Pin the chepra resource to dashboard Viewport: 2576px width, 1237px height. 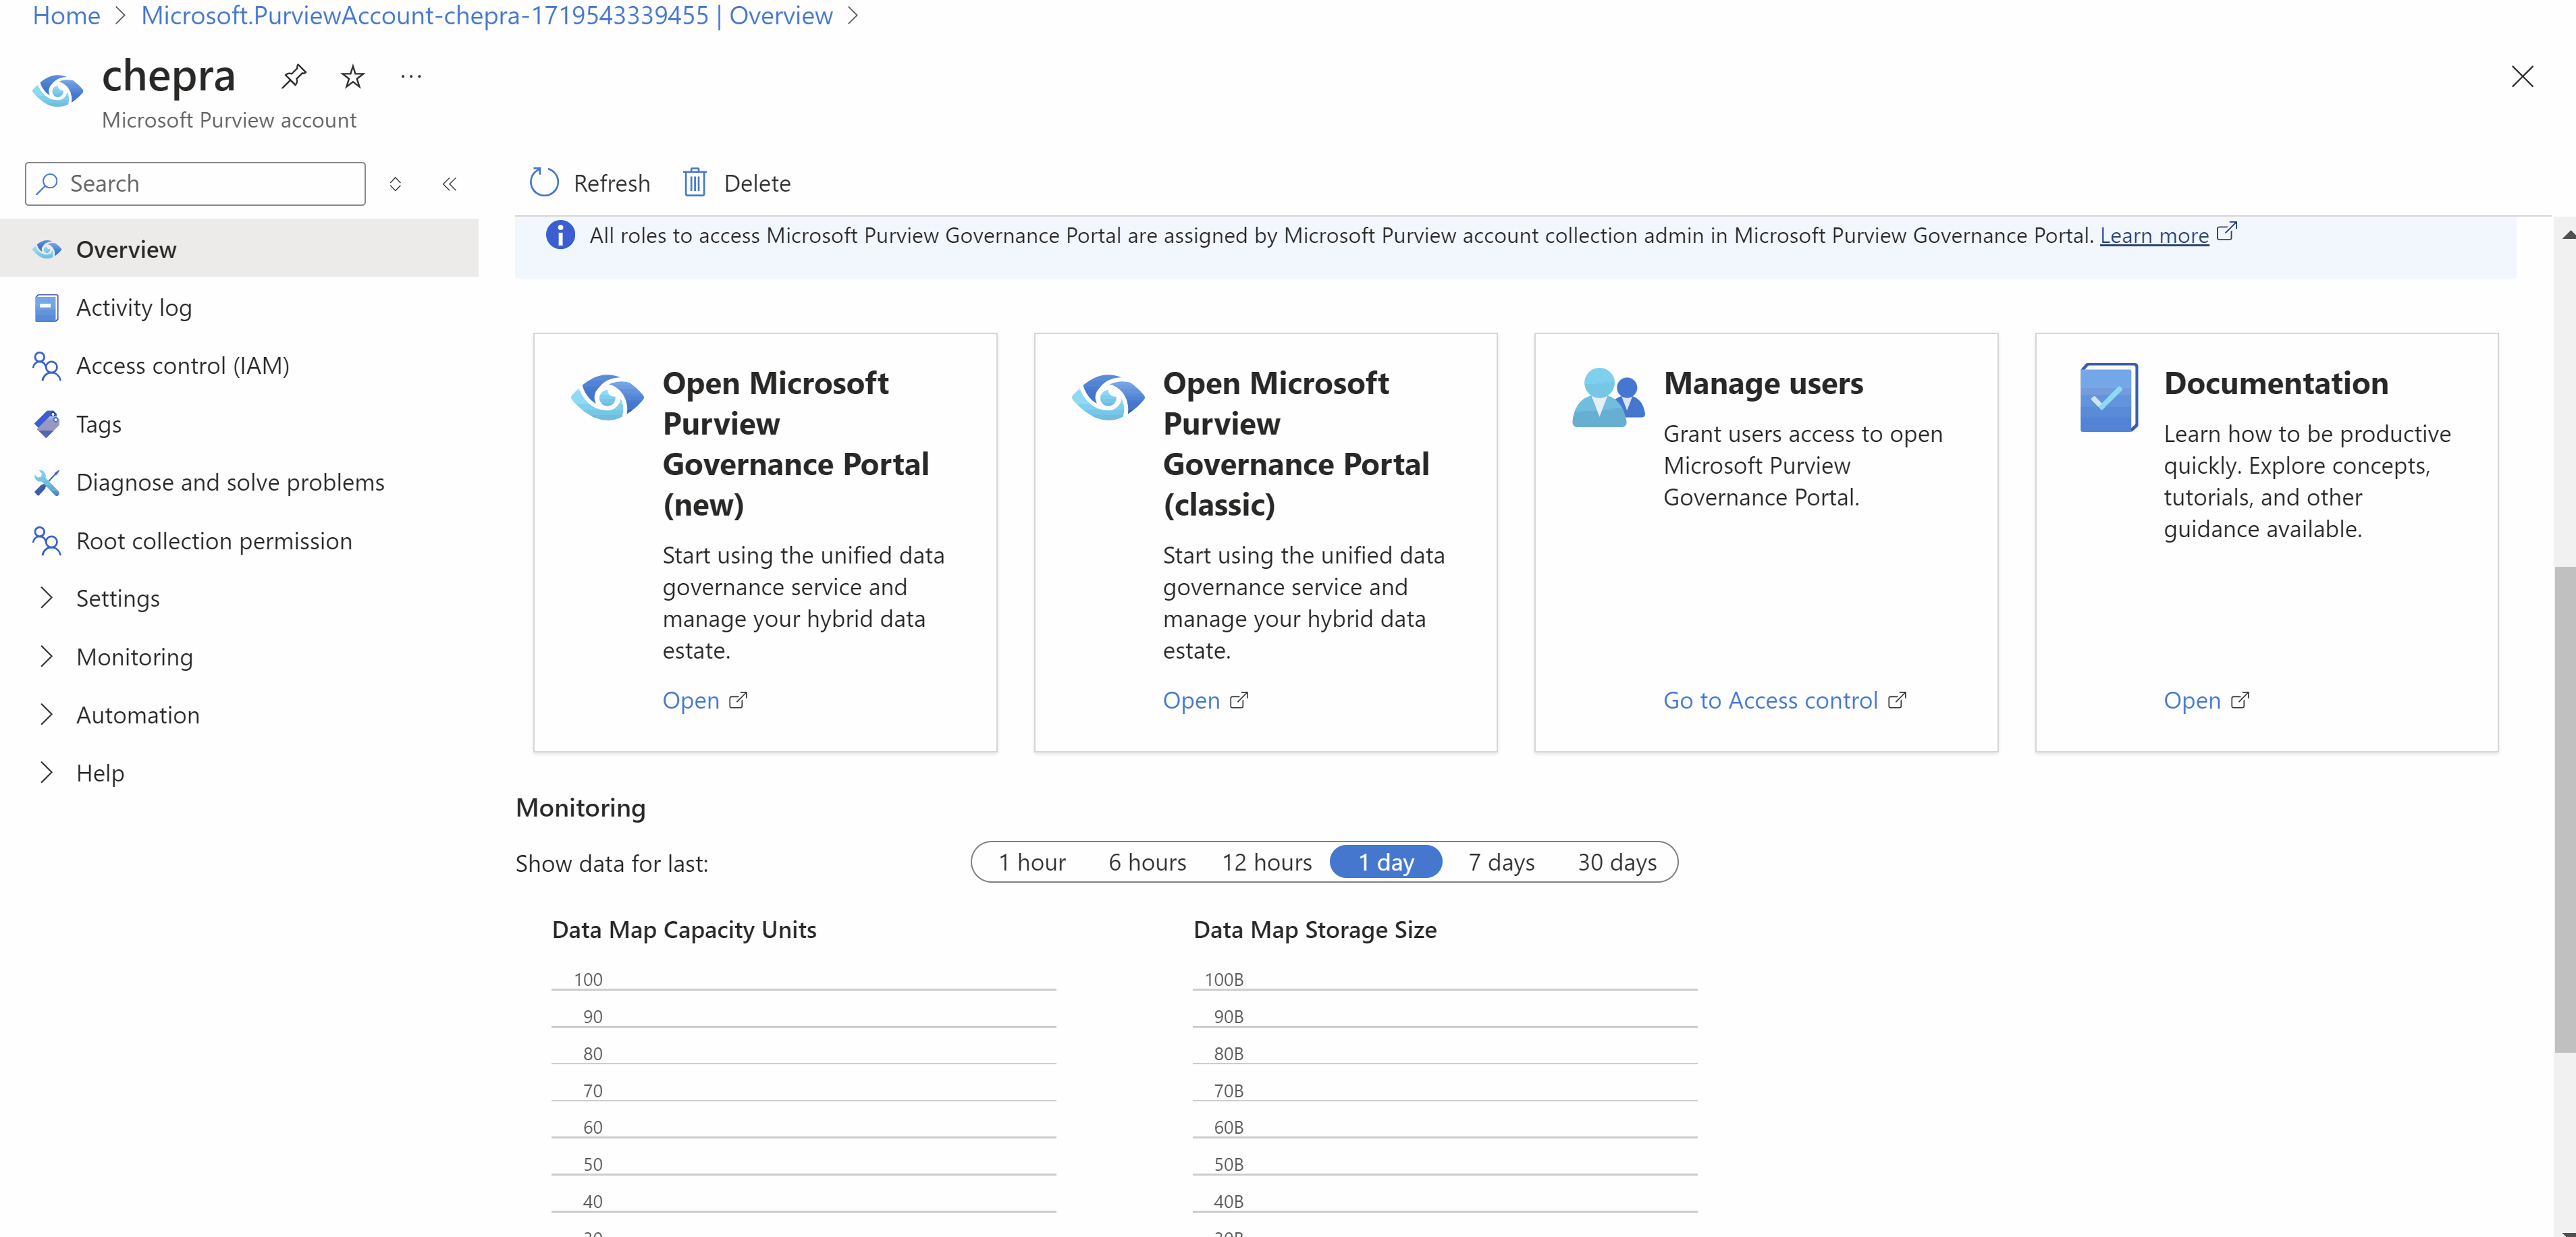pos(294,77)
